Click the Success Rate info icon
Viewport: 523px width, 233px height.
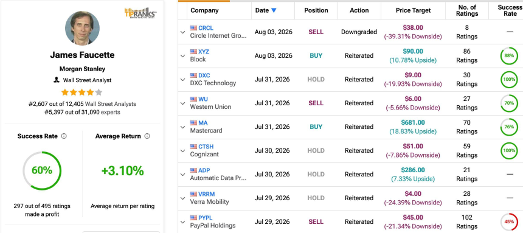(x=64, y=136)
